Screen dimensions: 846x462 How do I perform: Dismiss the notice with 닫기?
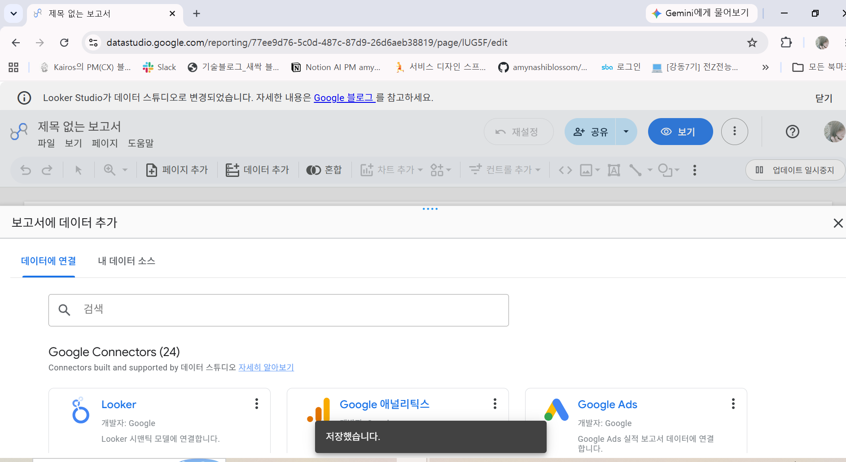[x=824, y=98]
